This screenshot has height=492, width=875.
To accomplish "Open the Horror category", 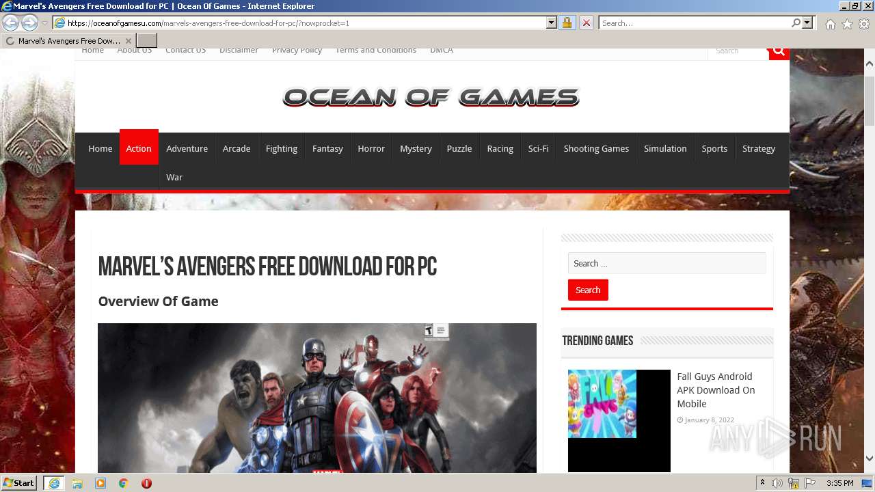I will pos(371,148).
